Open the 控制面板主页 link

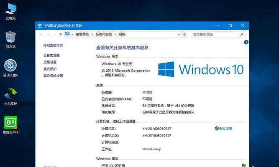click(53, 46)
